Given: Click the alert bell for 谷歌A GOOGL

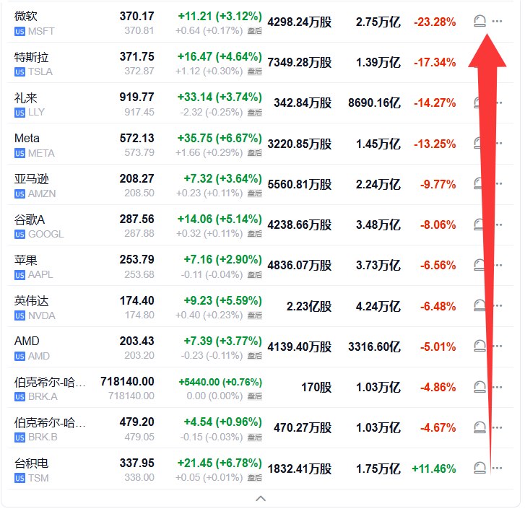Looking at the screenshot, I should coord(479,225).
